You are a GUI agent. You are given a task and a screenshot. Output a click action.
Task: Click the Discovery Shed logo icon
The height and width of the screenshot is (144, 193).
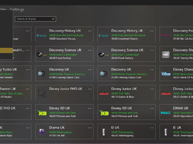pyautogui.click(x=166, y=54)
